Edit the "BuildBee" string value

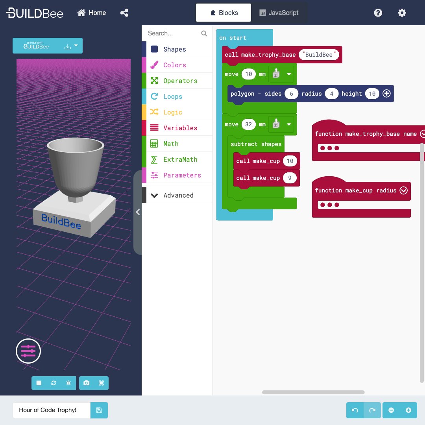319,55
